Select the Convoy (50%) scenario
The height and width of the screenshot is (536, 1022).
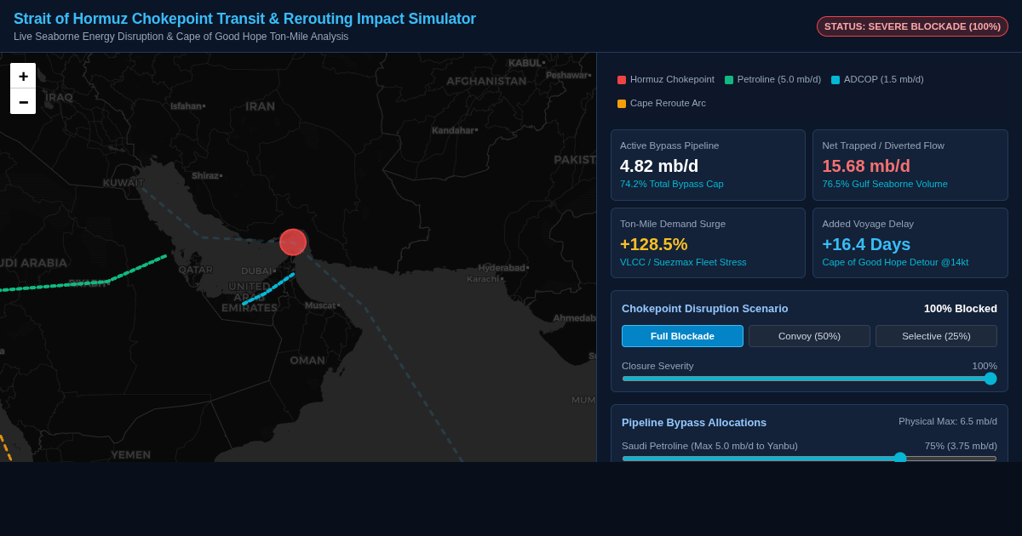point(809,336)
